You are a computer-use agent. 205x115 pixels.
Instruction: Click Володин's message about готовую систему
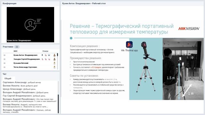(30, 100)
